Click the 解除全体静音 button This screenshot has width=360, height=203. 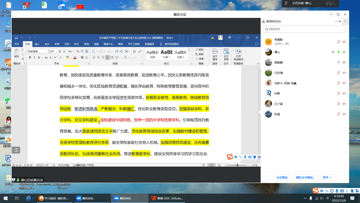pos(304,177)
